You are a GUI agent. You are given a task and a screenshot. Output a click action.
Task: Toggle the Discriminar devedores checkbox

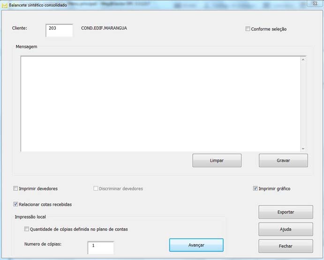[x=96, y=189]
